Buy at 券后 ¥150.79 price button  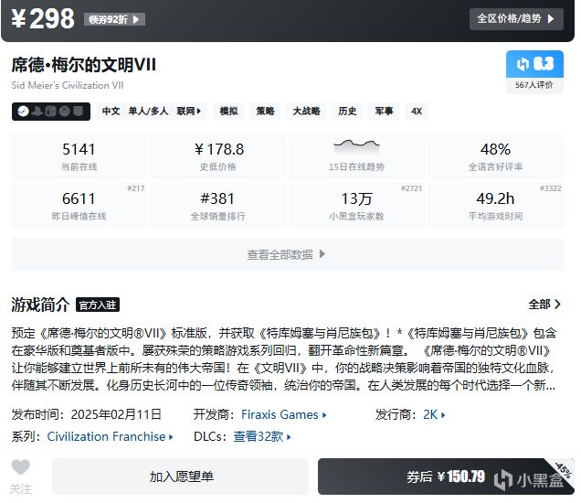click(446, 476)
